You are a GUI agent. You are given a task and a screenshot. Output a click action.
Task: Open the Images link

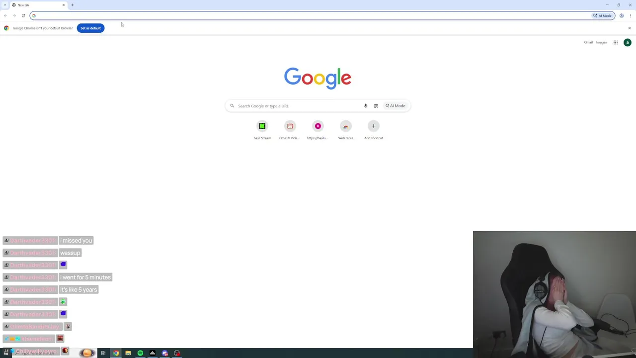[601, 42]
